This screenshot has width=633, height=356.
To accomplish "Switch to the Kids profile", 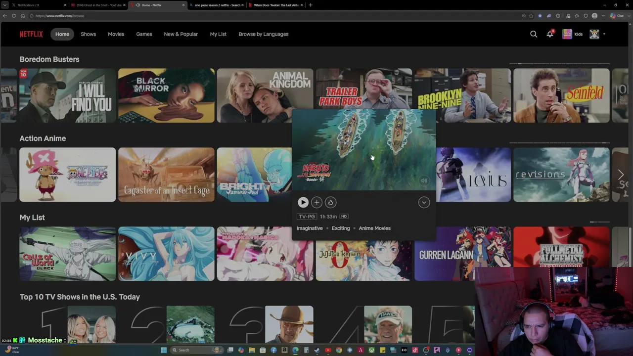I will (x=573, y=34).
